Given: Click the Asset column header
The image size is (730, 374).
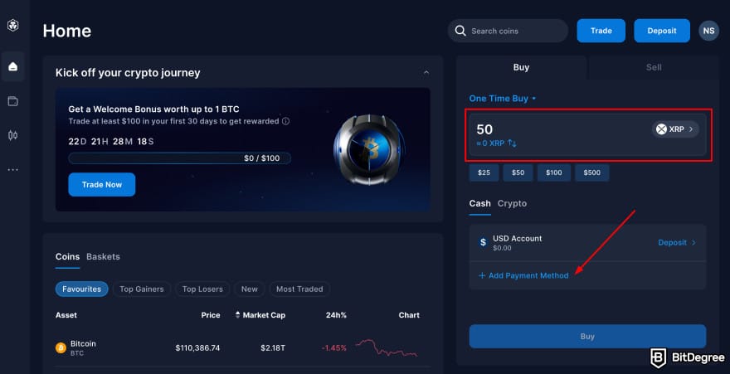Looking at the screenshot, I should [x=66, y=315].
